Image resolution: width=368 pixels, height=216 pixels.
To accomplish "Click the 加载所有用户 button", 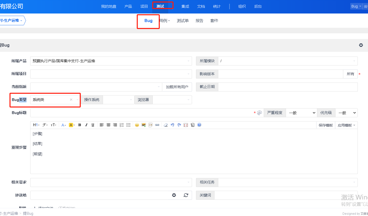I will (177, 87).
